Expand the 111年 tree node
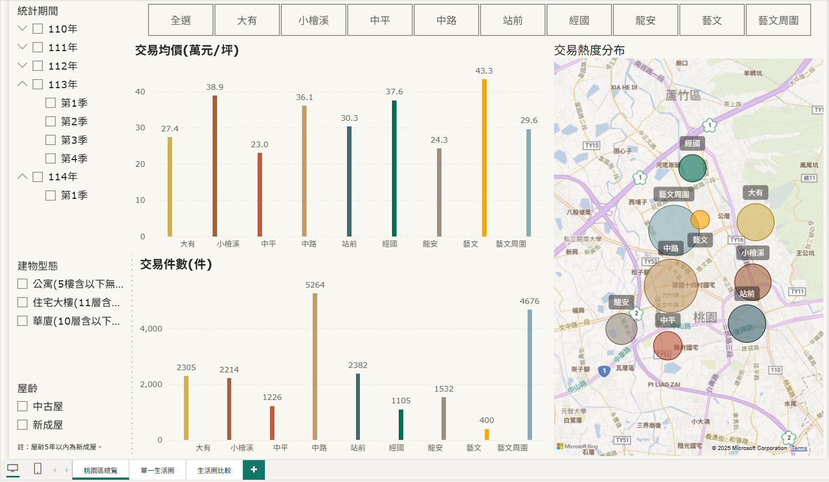This screenshot has width=829, height=482. [22, 47]
